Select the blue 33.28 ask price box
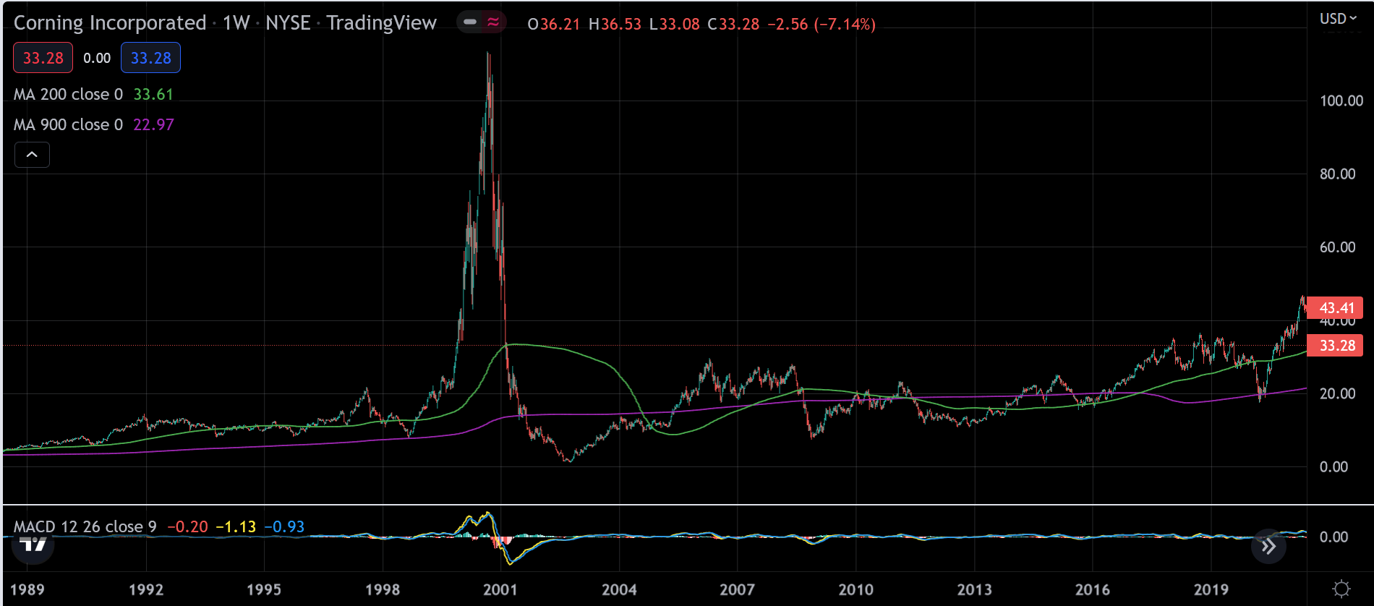The width and height of the screenshot is (1374, 606). point(150,58)
